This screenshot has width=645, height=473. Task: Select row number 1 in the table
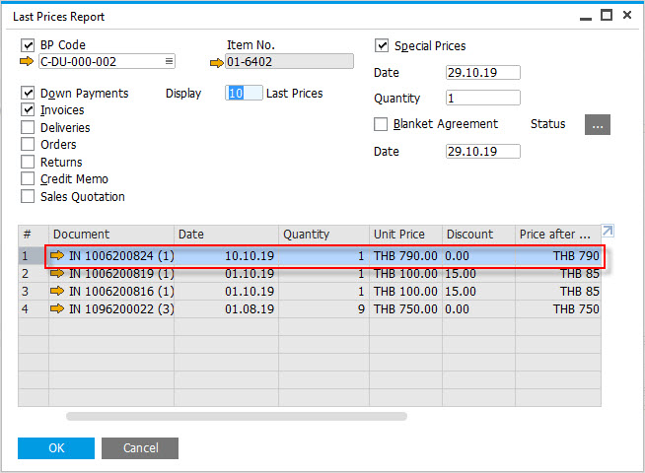[x=34, y=255]
